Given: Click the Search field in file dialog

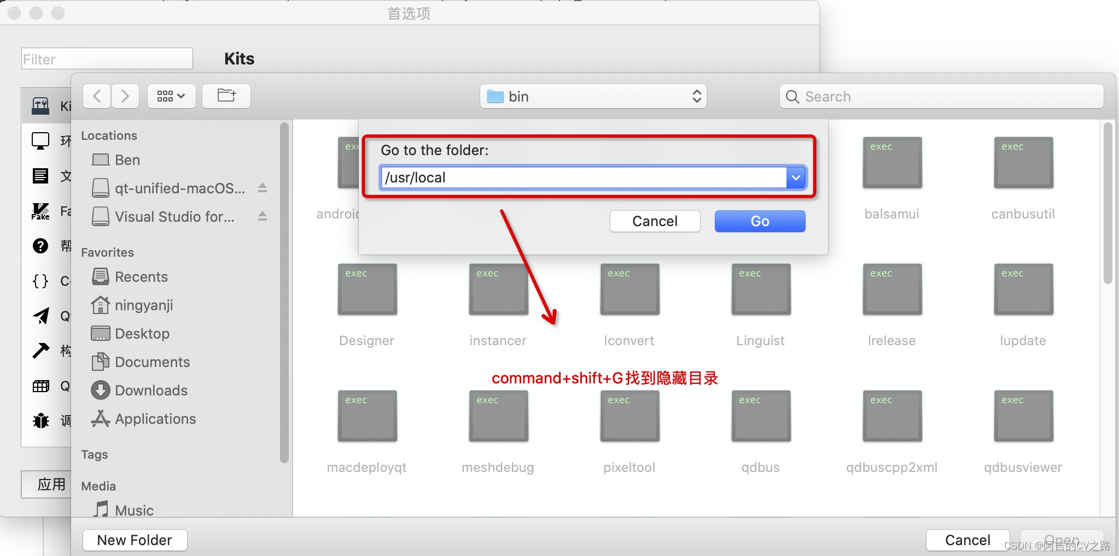Looking at the screenshot, I should pyautogui.click(x=941, y=97).
